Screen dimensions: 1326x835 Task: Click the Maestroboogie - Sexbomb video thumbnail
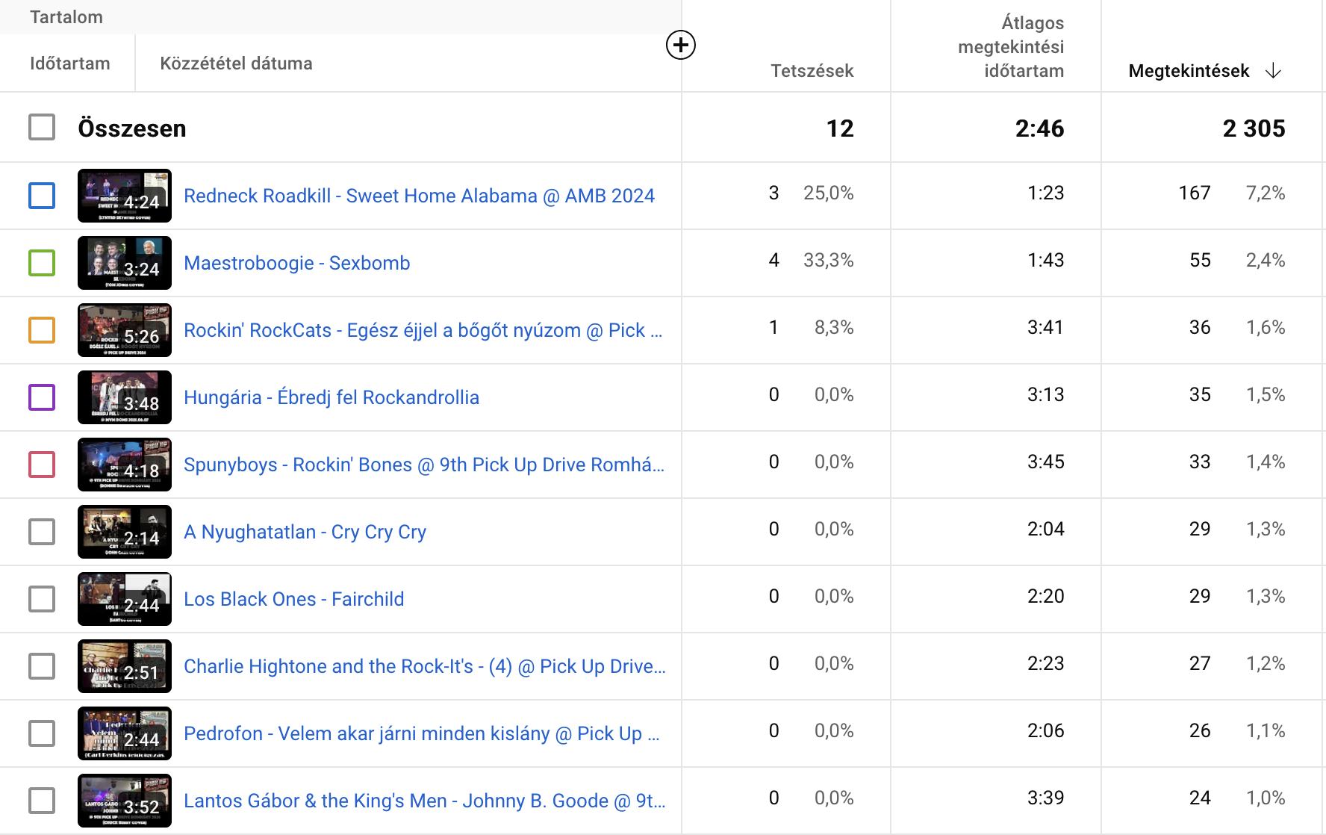125,263
